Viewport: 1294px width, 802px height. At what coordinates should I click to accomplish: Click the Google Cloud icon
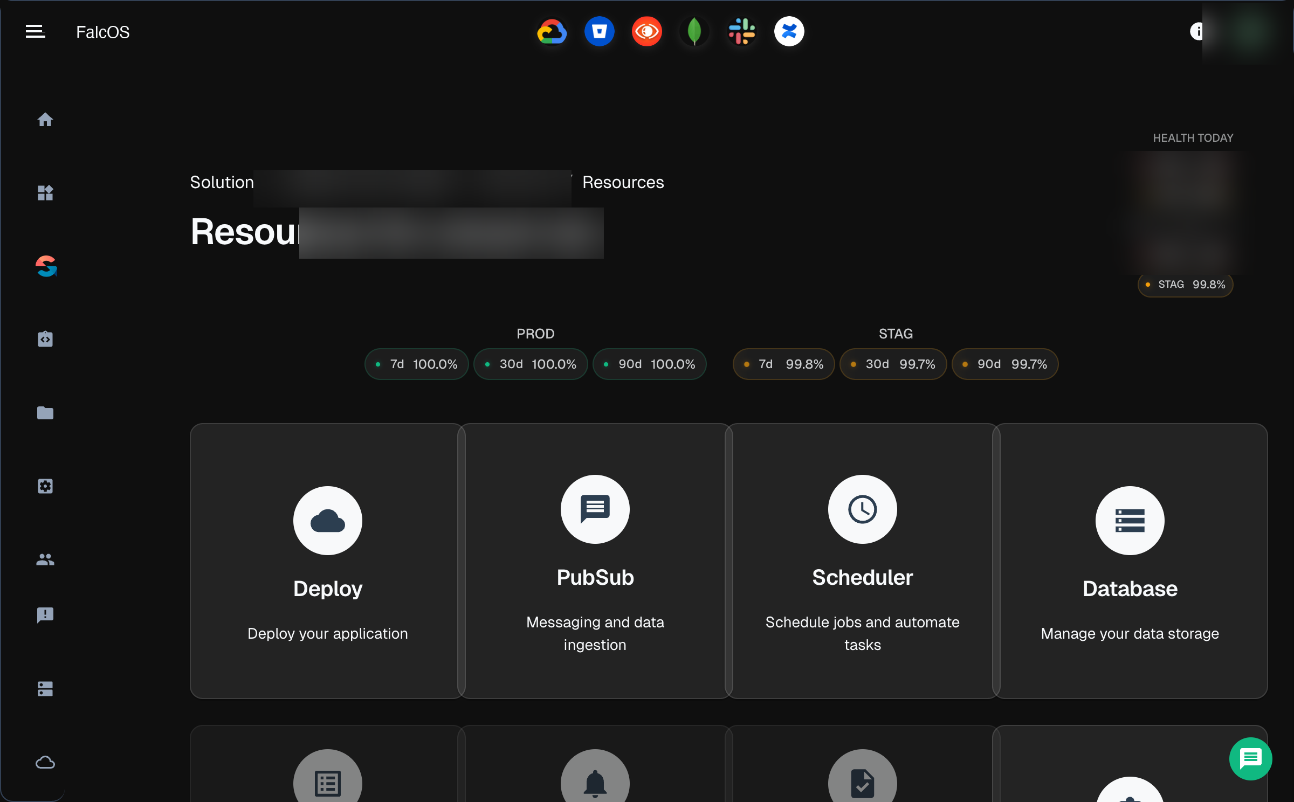pyautogui.click(x=552, y=31)
